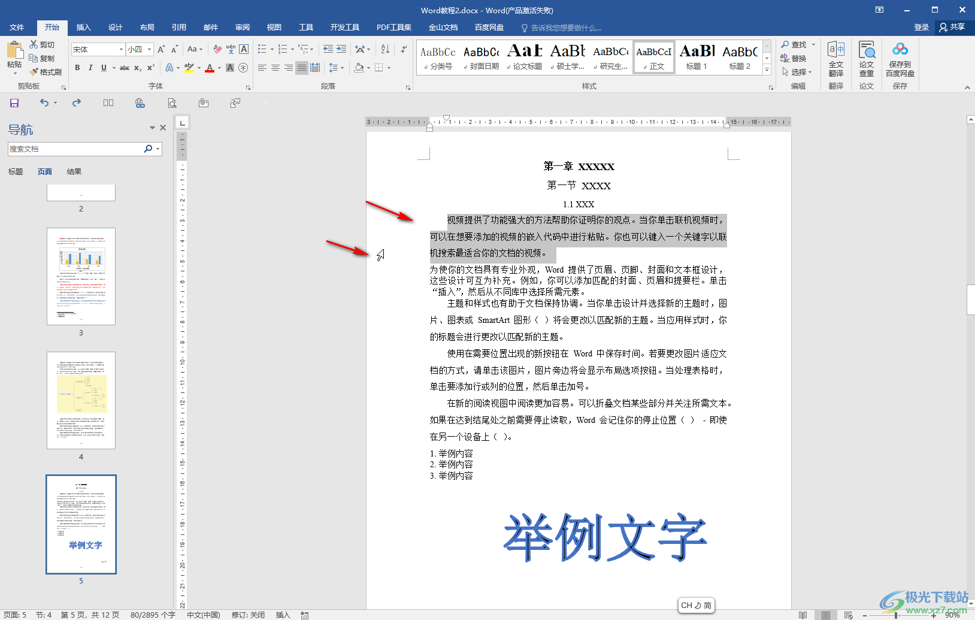
Task: Increase font size with the grow font icon
Action: [161, 49]
